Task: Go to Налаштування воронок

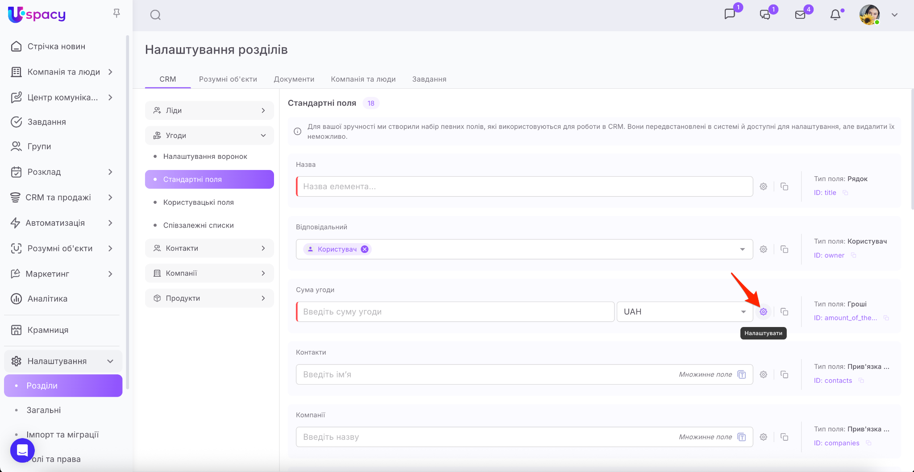Action: [205, 157]
